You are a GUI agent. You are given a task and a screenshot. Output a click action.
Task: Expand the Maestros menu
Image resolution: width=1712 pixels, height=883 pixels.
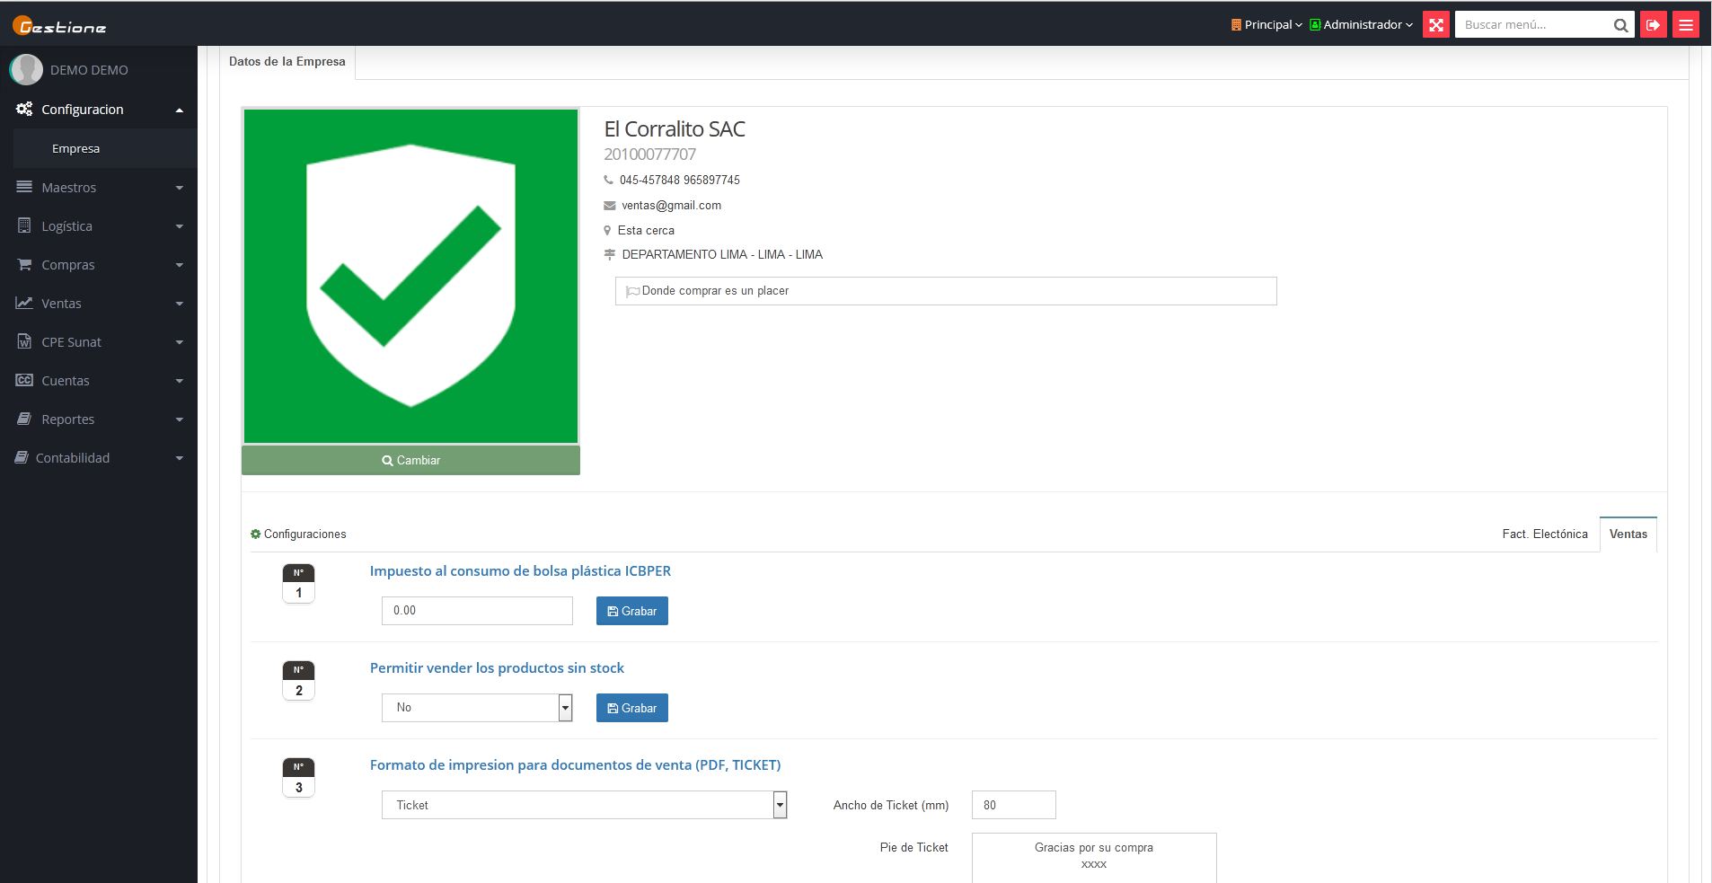180,188
